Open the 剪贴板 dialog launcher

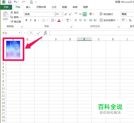(22, 27)
